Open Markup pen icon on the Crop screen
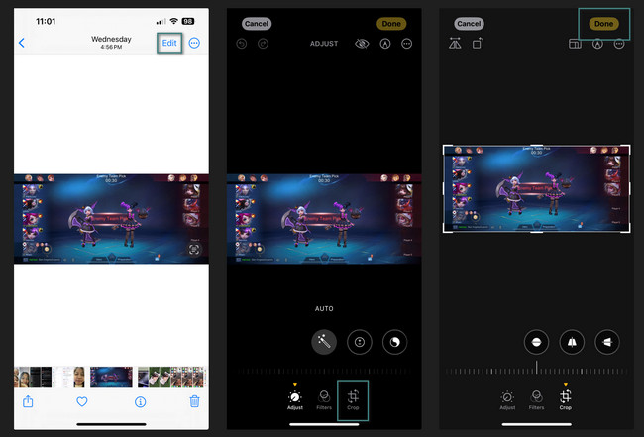The width and height of the screenshot is (644, 437). tap(597, 44)
